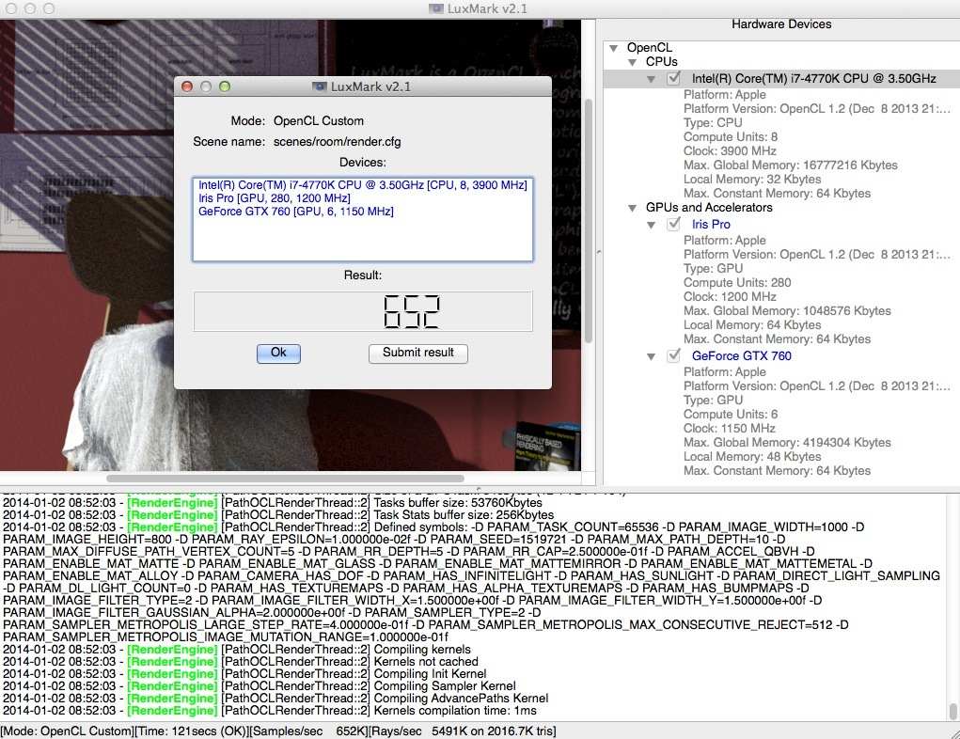The width and height of the screenshot is (960, 739).
Task: Click 'Clock: 1200 MHz' row
Action: click(x=730, y=297)
